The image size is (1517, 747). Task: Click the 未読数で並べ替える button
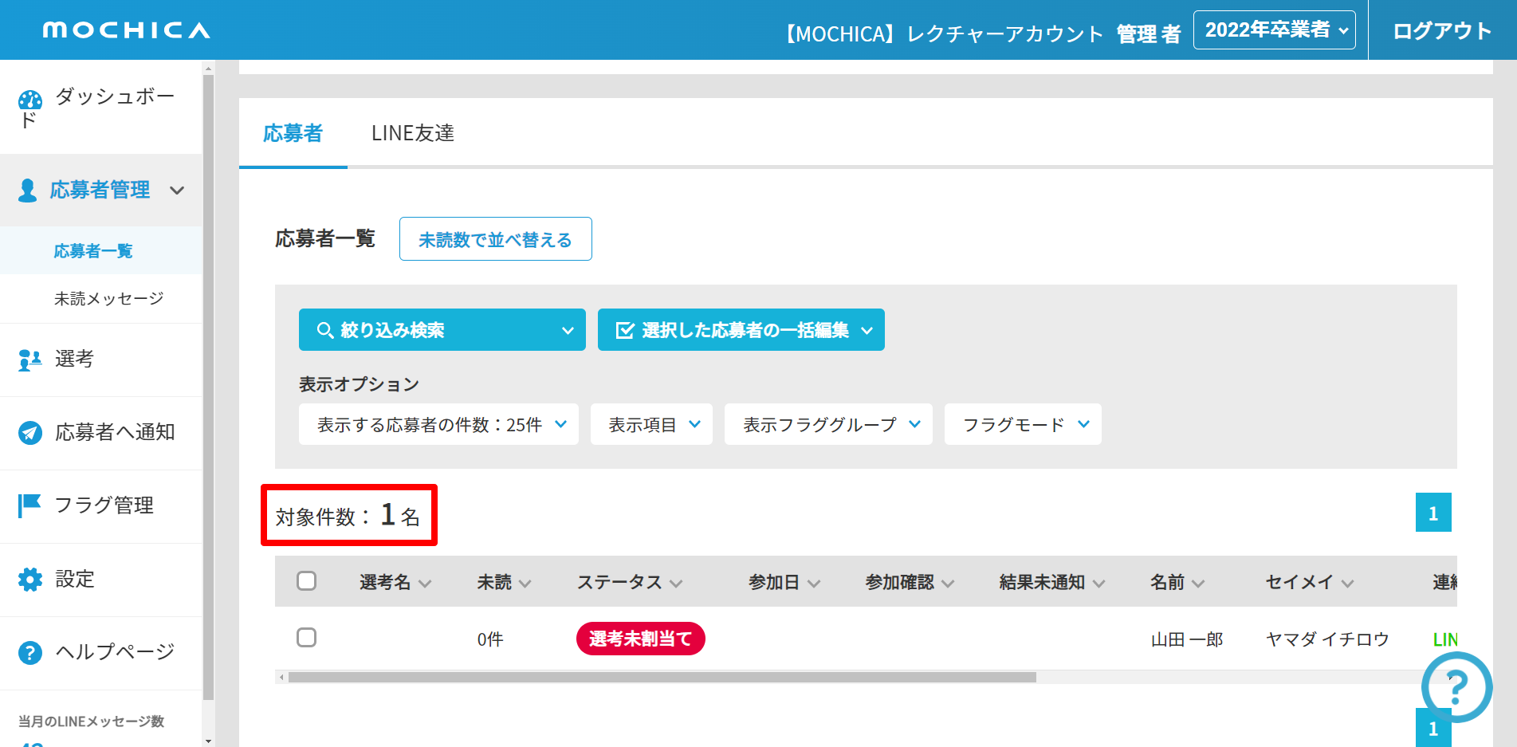[x=495, y=239]
